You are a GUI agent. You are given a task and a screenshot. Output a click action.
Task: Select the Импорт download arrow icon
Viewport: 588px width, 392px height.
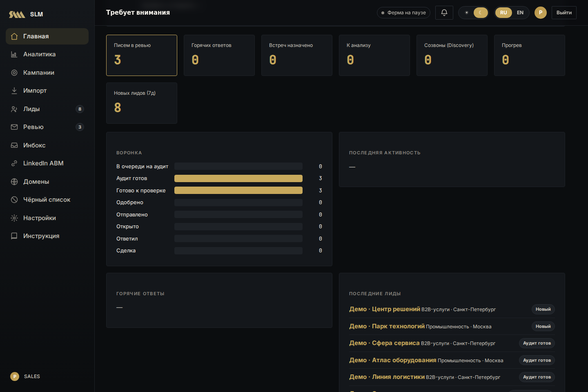point(14,91)
